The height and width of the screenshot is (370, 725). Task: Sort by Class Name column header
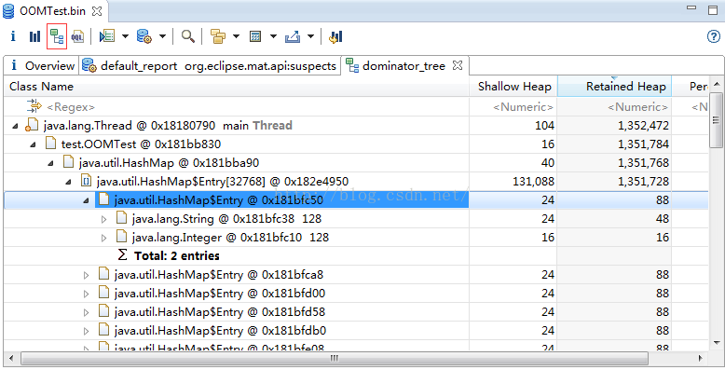(x=237, y=86)
